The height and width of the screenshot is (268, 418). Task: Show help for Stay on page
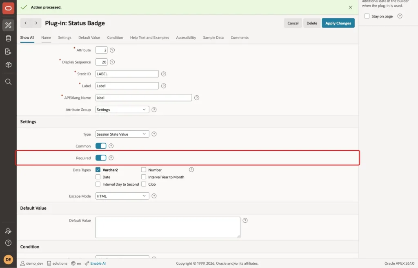pos(400,16)
